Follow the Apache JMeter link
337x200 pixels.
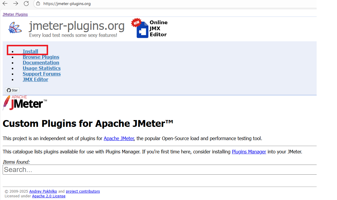click(119, 138)
